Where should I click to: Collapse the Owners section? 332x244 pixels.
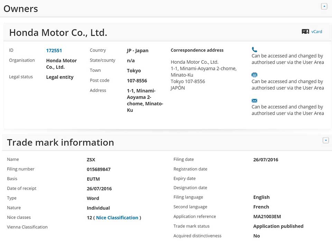324,6
